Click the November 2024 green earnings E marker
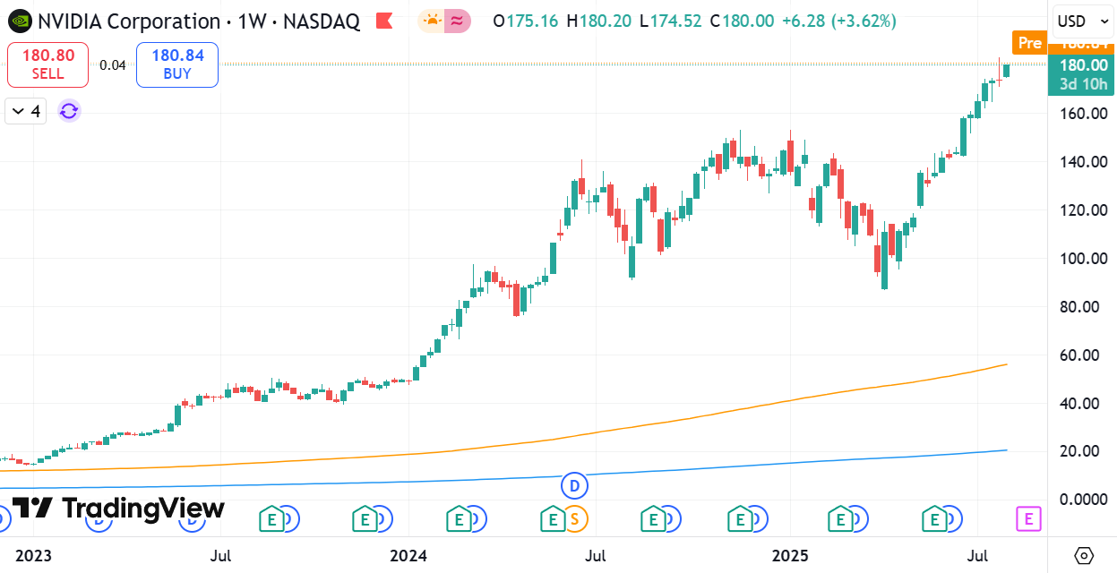1117x573 pixels. click(x=740, y=517)
